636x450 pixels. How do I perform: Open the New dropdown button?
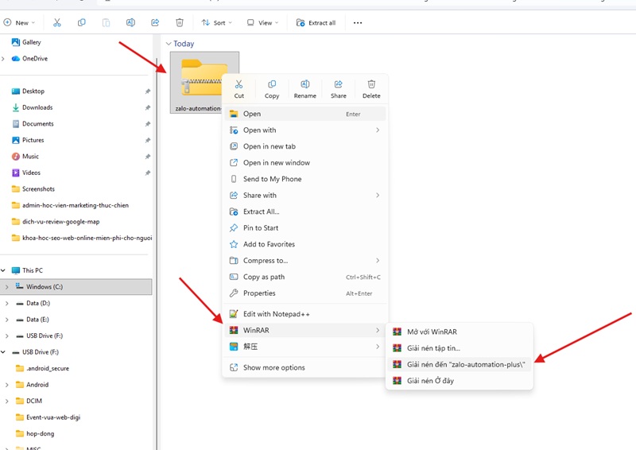click(x=19, y=23)
